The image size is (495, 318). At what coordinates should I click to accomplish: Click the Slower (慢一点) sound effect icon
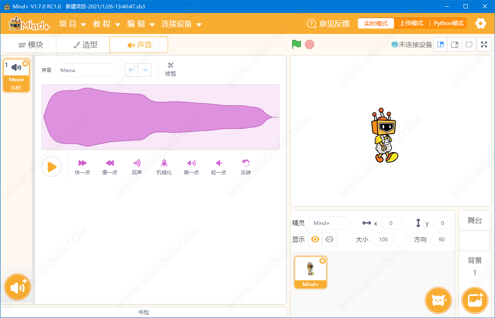pyautogui.click(x=109, y=163)
